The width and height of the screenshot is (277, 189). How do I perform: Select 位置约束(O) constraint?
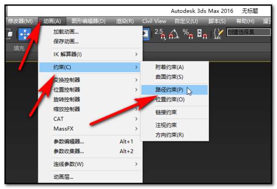175,99
